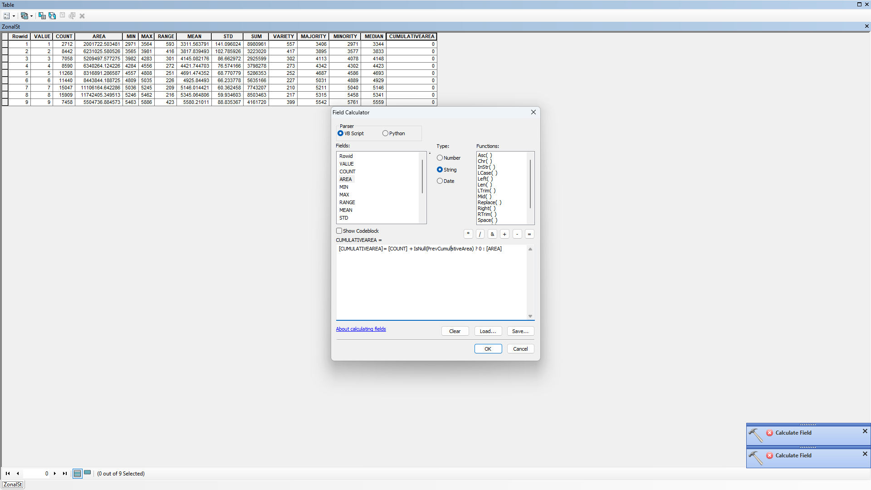This screenshot has height=490, width=871.
Task: Pick InStr( ) function
Action: pos(487,167)
